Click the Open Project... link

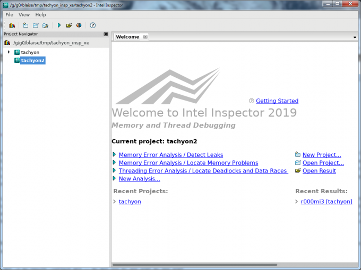pyautogui.click(x=323, y=163)
